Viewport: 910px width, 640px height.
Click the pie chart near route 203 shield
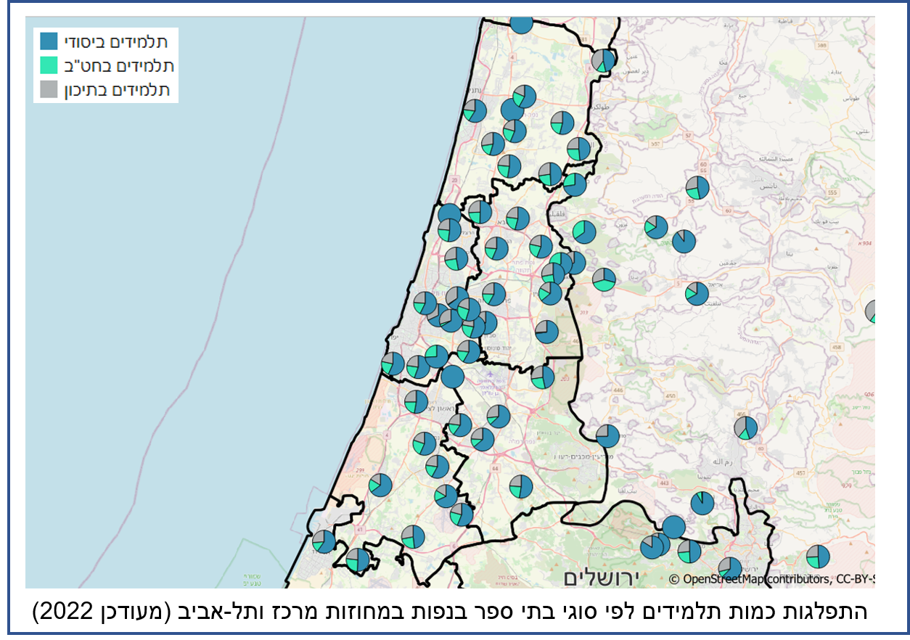tap(542, 377)
